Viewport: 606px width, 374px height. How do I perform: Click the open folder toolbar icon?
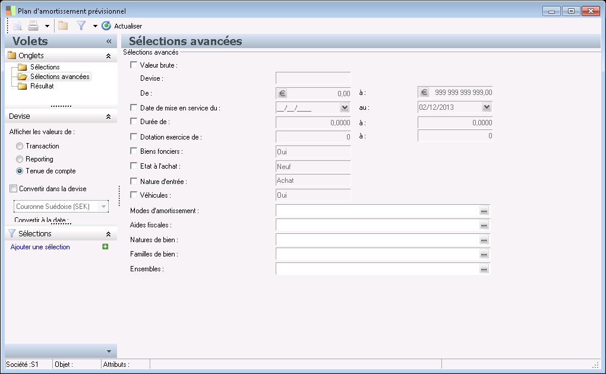(x=63, y=26)
